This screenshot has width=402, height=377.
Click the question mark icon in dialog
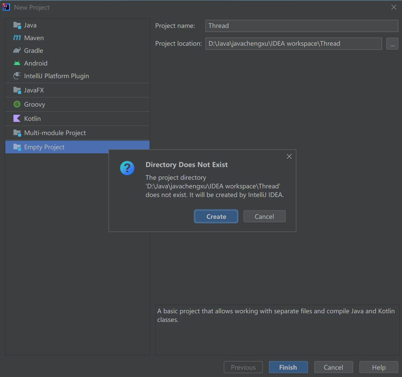tap(127, 168)
